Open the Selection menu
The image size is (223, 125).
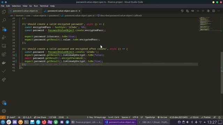[x=16, y=6]
